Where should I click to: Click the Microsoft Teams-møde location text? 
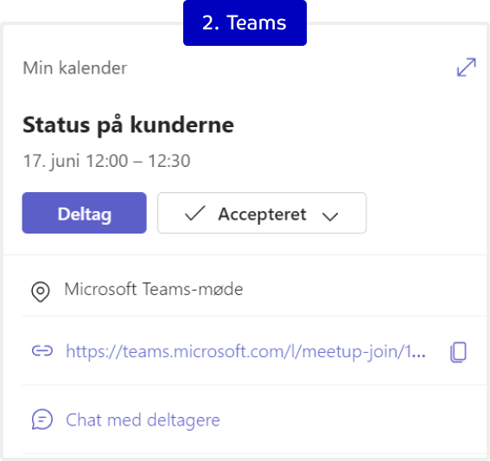[x=154, y=289]
